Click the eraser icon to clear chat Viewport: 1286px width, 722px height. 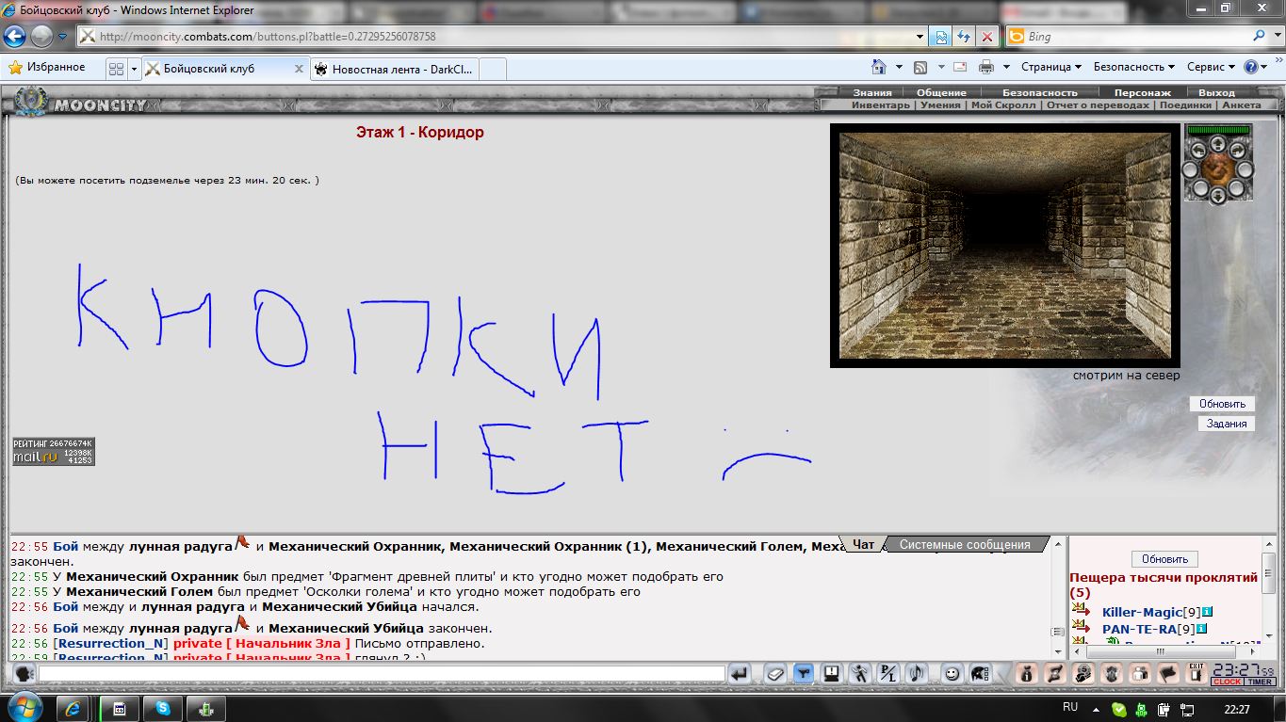click(774, 674)
